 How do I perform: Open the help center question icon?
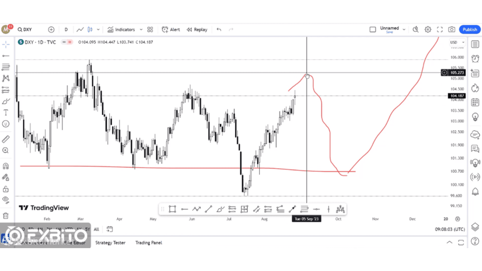coord(475,241)
